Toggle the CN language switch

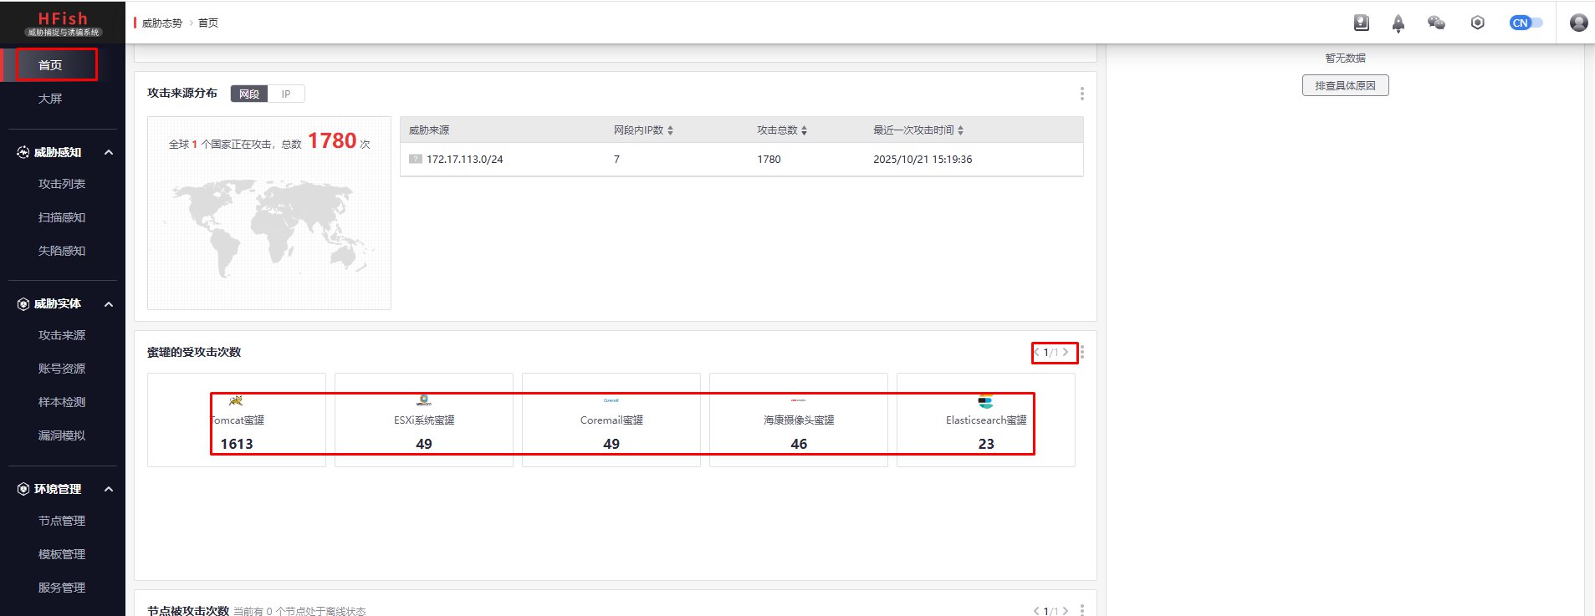click(x=1526, y=23)
